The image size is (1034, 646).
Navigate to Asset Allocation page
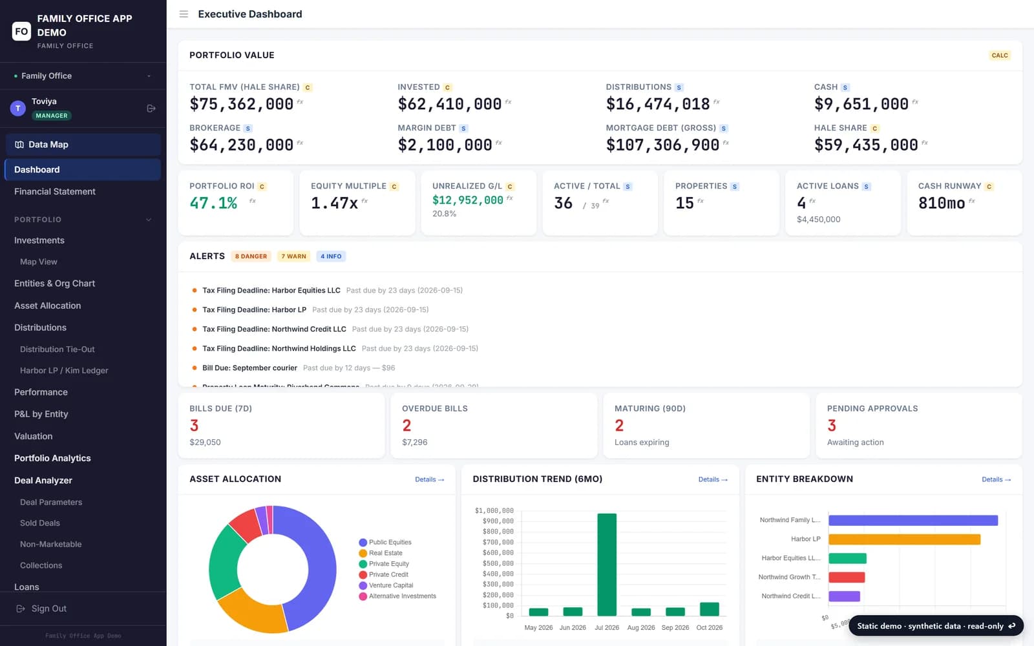(x=48, y=306)
